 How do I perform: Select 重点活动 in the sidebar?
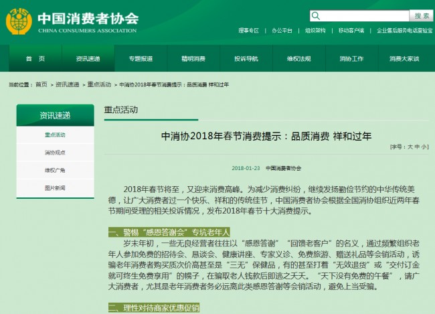tap(55, 135)
